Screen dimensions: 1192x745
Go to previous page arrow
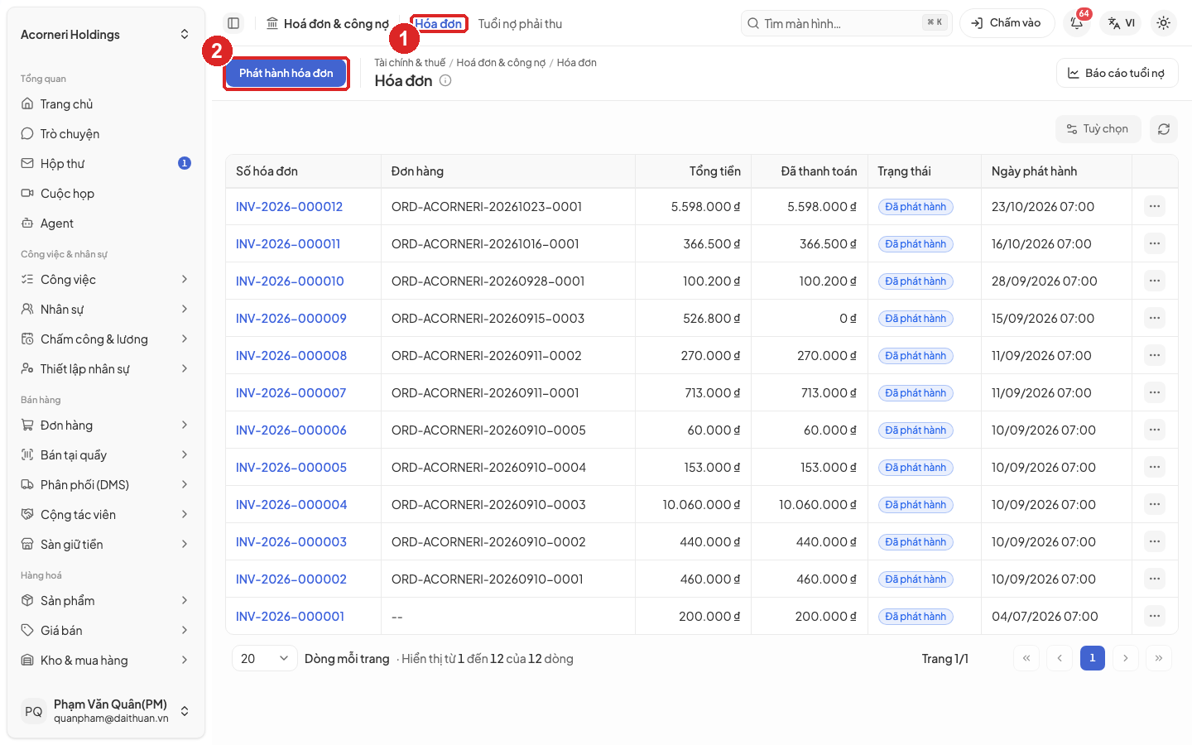[1060, 658]
